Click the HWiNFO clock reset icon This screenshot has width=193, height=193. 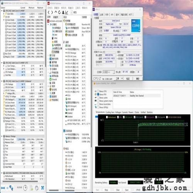pyautogui.click(x=25, y=188)
